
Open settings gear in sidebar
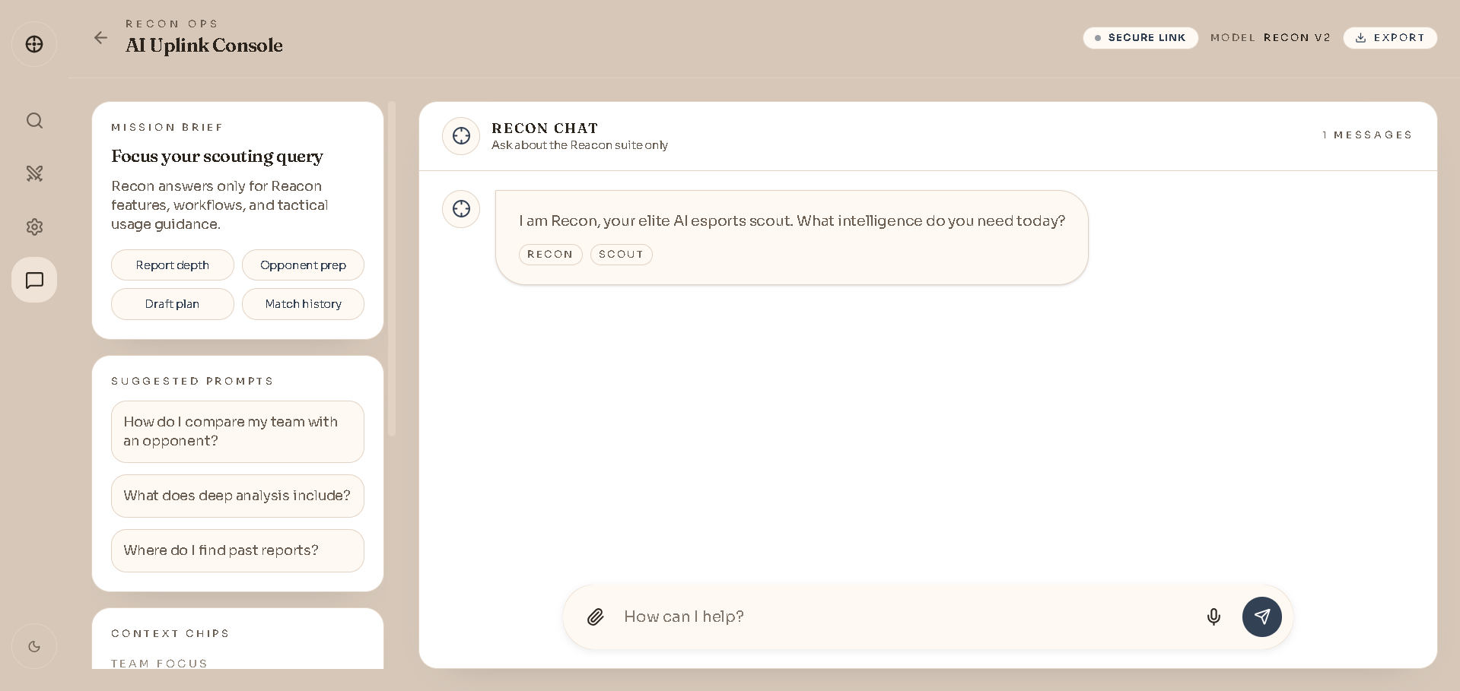pyautogui.click(x=34, y=227)
